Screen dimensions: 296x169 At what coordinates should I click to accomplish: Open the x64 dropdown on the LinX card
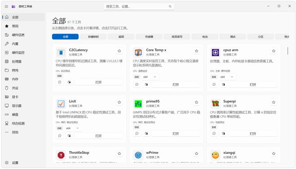73,128
